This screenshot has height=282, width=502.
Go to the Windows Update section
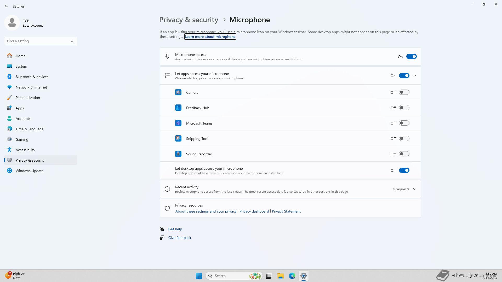29,171
